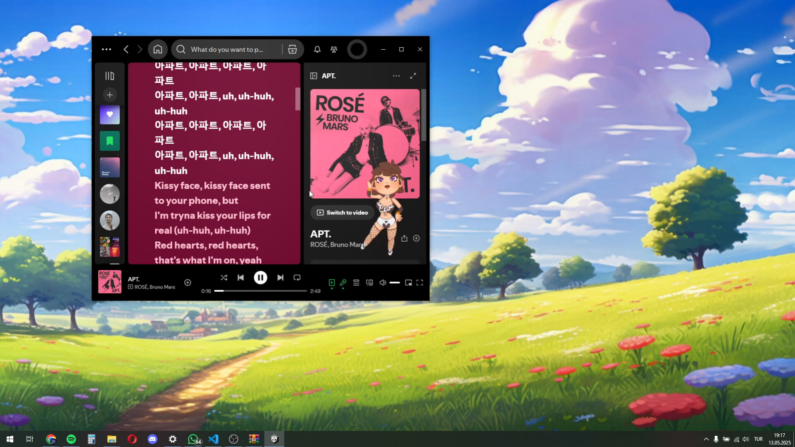This screenshot has height=447, width=795.
Task: Enable shuffle playback
Action: click(224, 278)
